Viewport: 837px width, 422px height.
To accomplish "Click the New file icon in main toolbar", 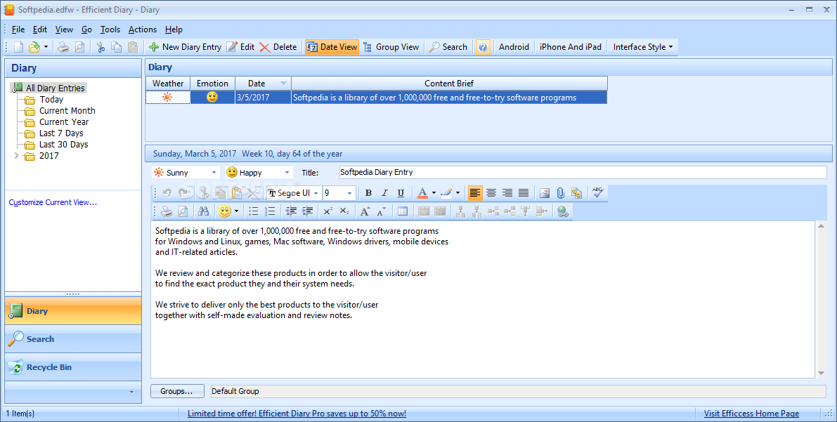I will tap(19, 47).
